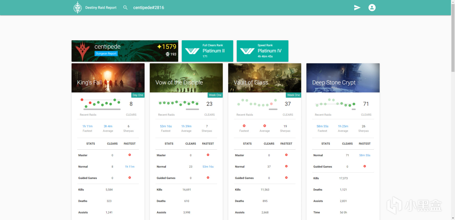Open Deep Stone Crypt Normal 58m 55s link
This screenshot has height=220, width=455.
[x=365, y=155]
